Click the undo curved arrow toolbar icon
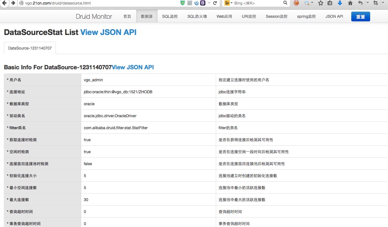The image size is (388, 227). click(360, 3)
